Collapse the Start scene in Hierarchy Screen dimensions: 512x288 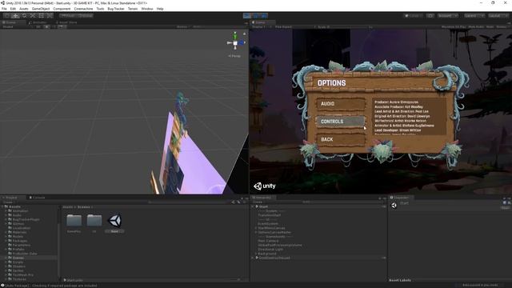pyautogui.click(x=253, y=206)
